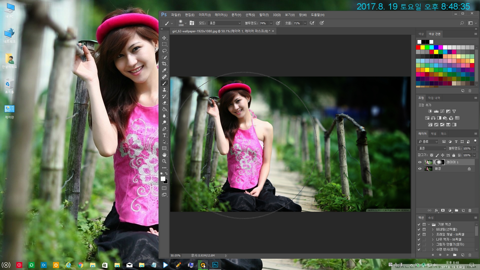The image size is (480, 270).
Task: Select the Clone Stamp tool
Action: (164, 90)
